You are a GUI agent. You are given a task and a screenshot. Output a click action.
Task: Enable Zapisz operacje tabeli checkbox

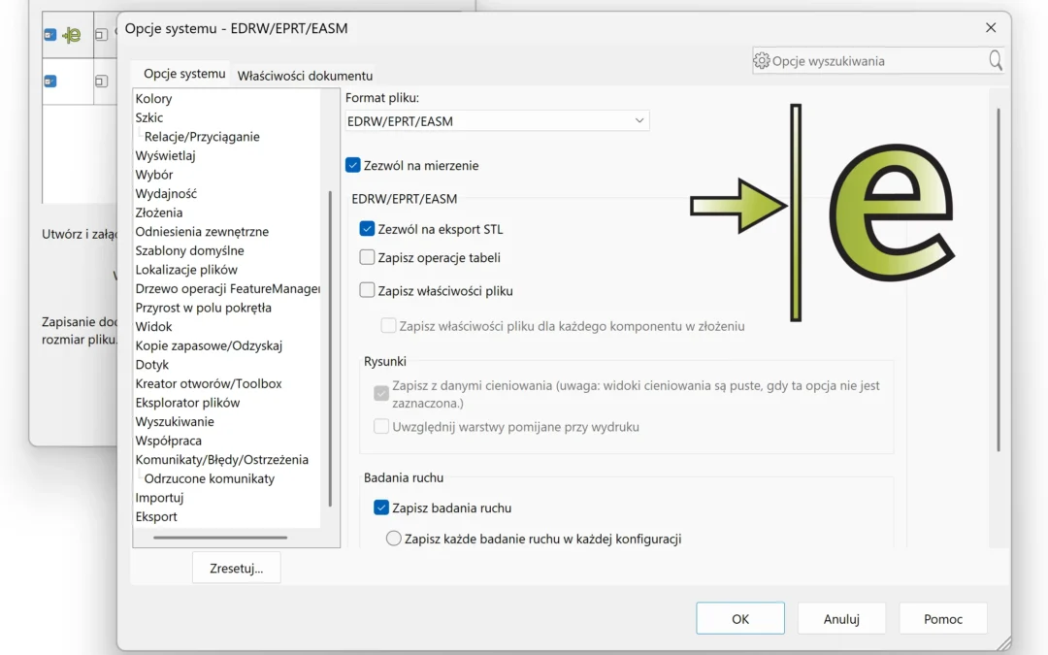pyautogui.click(x=367, y=257)
